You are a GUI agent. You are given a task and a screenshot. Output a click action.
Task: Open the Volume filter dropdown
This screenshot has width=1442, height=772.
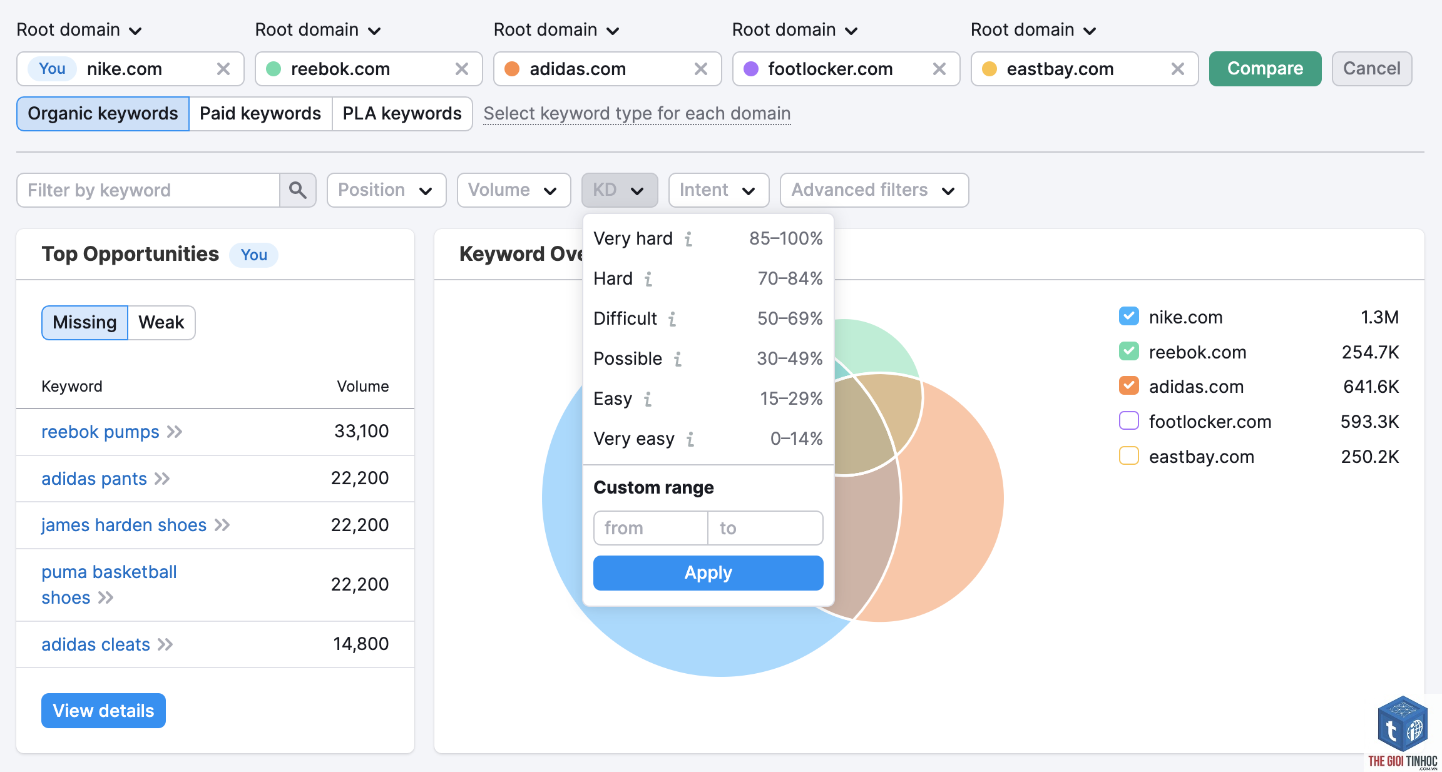[514, 190]
